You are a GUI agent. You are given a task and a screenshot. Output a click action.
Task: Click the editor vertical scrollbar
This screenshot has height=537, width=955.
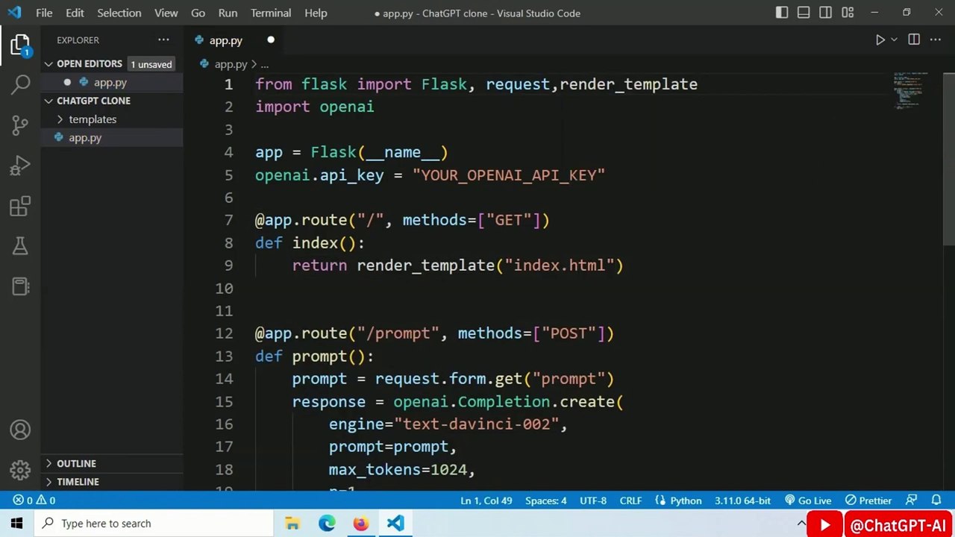coord(948,158)
